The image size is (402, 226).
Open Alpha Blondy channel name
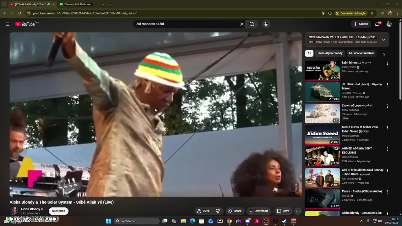30,209
